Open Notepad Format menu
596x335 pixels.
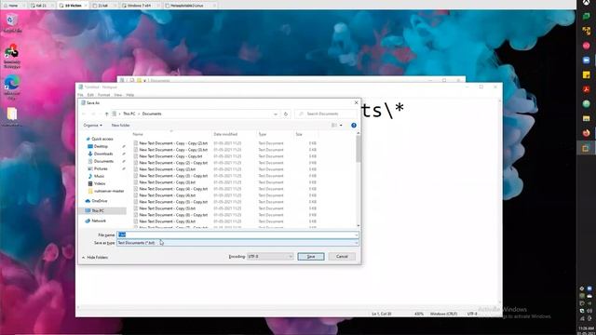pyautogui.click(x=103, y=95)
